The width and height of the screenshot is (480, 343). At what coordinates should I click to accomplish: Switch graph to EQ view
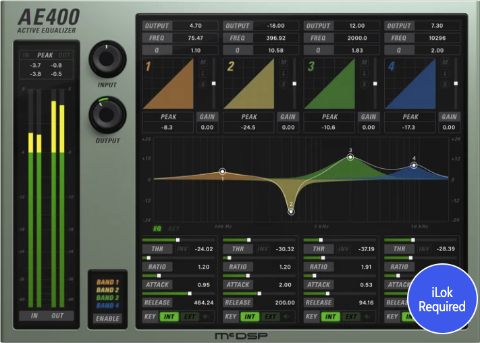coord(157,228)
